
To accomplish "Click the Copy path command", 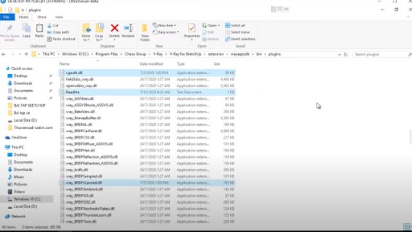I will (59, 32).
